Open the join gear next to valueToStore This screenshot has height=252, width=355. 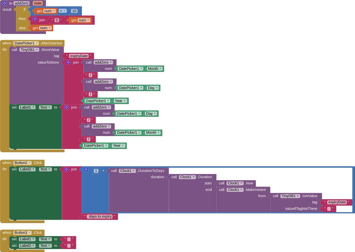pyautogui.click(x=68, y=62)
